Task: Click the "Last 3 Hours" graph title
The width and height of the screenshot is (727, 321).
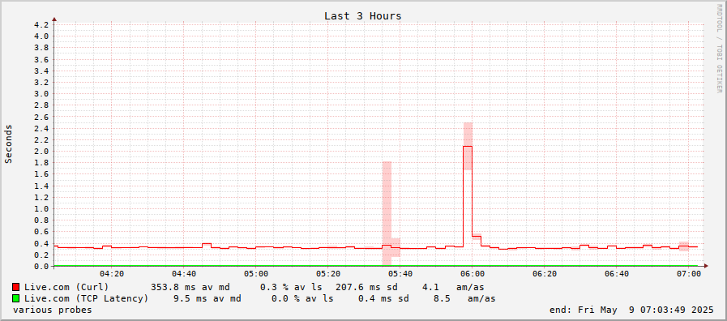Action: (x=362, y=15)
